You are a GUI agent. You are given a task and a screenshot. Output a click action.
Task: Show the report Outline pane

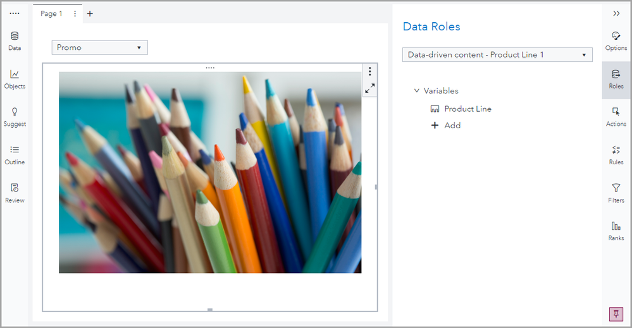coord(15,154)
